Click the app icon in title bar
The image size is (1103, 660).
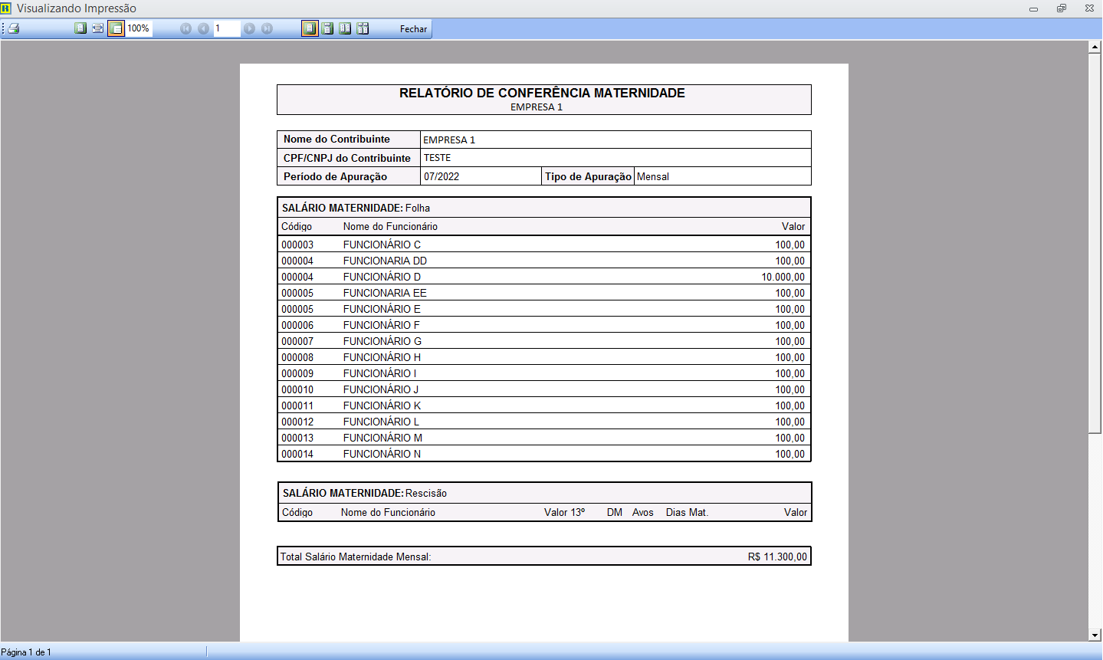(x=6, y=8)
